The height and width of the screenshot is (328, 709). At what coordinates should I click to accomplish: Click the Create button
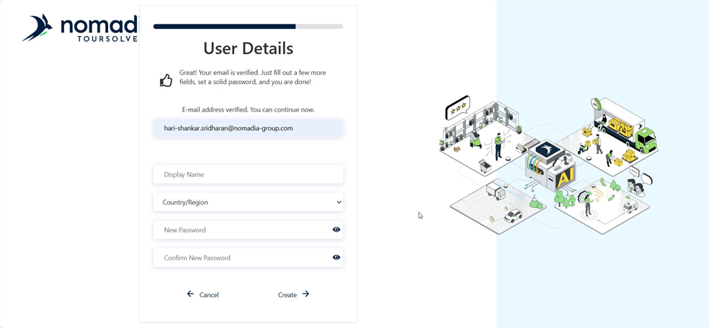287,295
